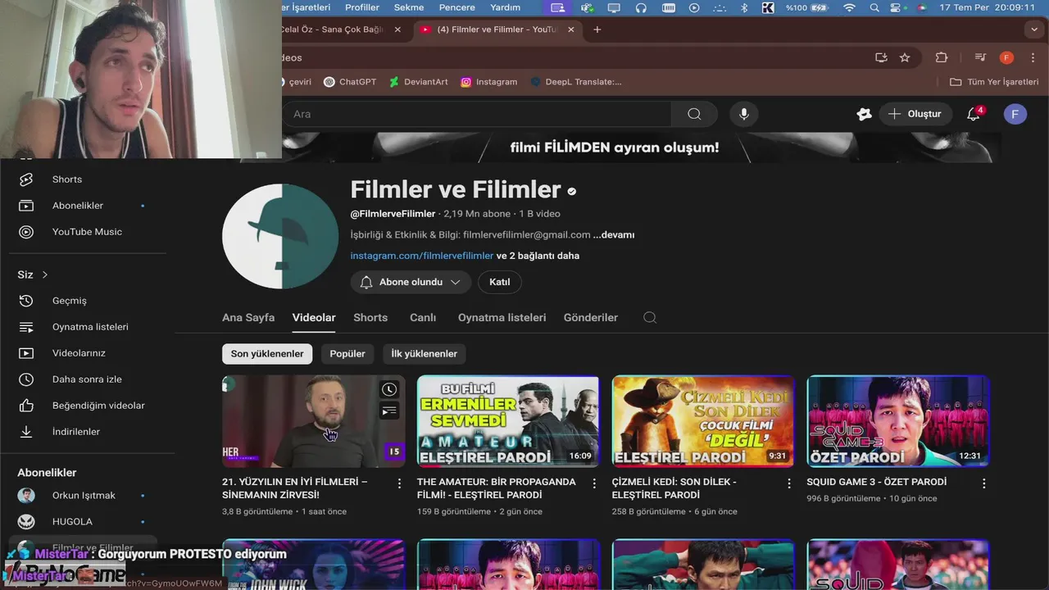Click the Ara search input field
This screenshot has height=590, width=1049.
[477, 114]
